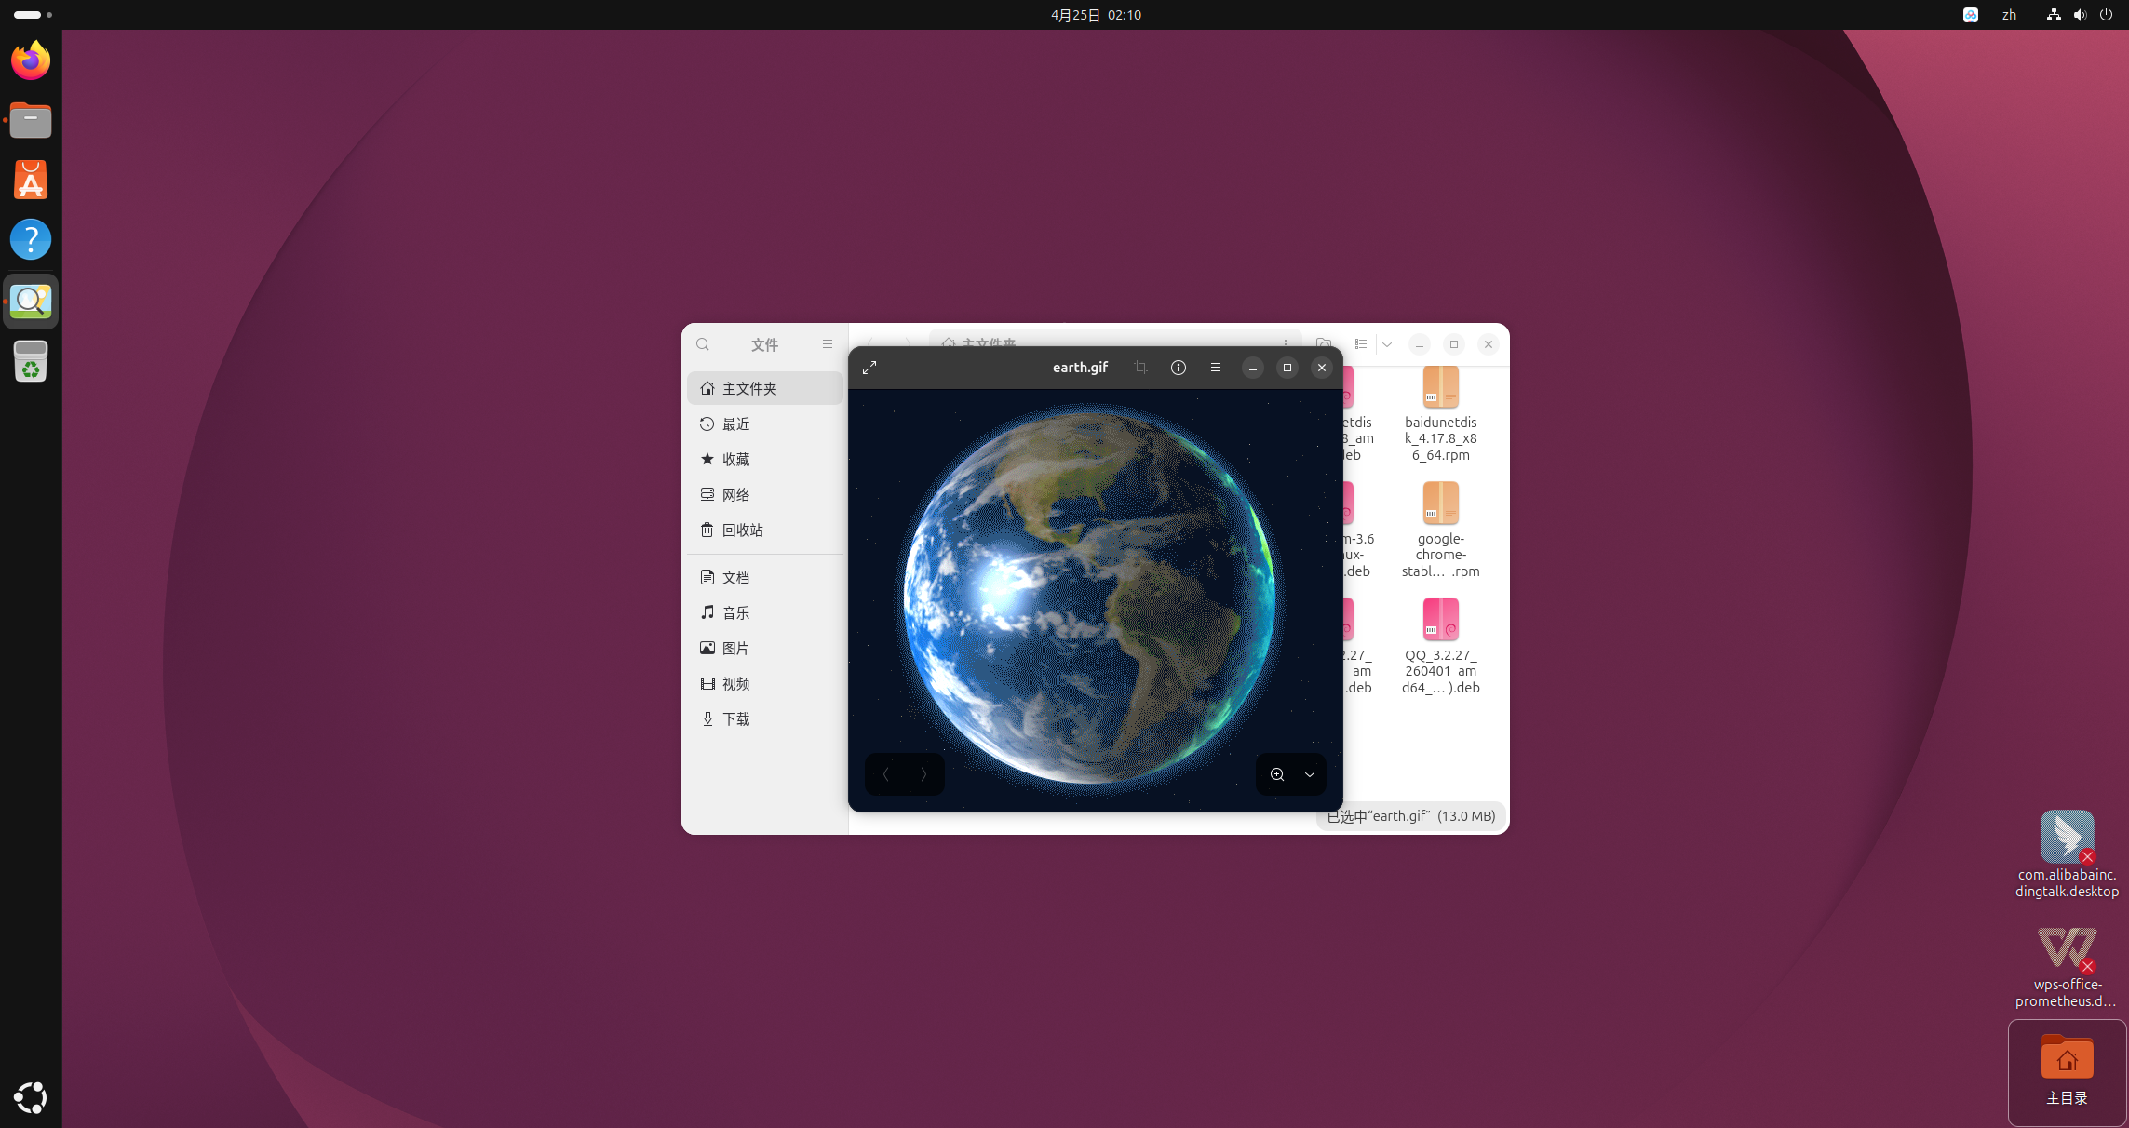Expand view options dropdown in Files
This screenshot has height=1128, width=2129.
[x=1387, y=344]
